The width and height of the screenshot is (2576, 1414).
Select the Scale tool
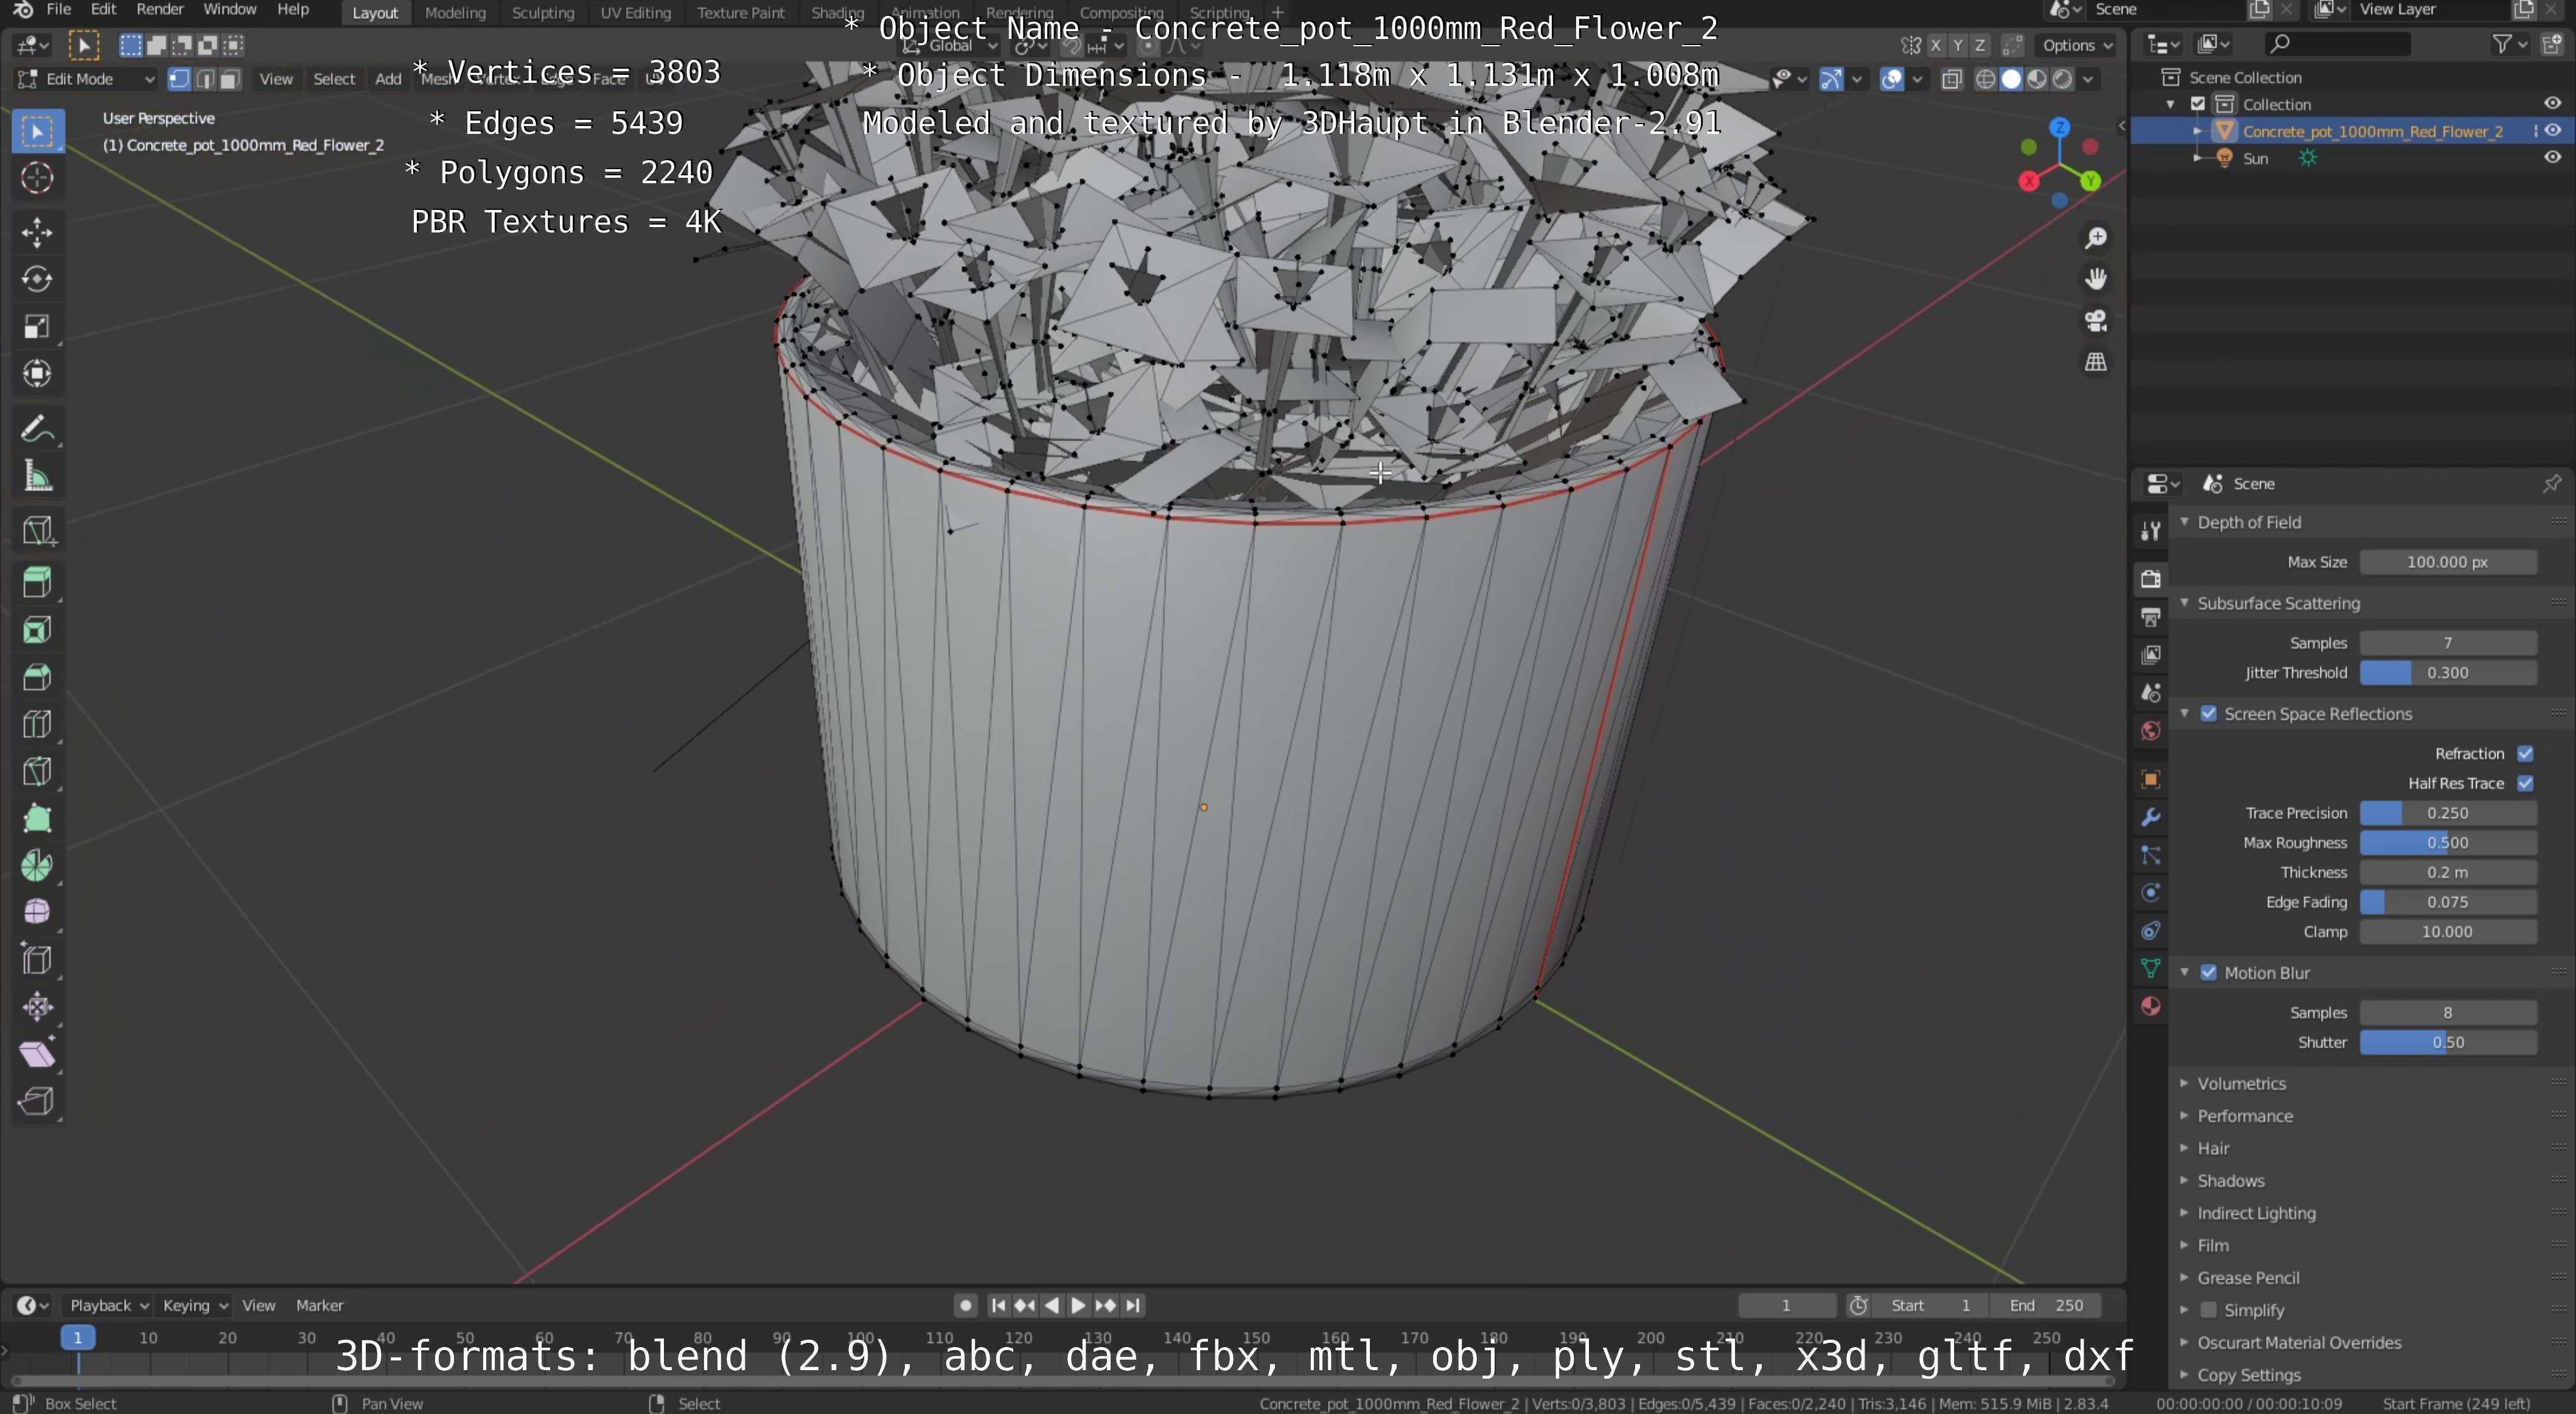(x=37, y=327)
